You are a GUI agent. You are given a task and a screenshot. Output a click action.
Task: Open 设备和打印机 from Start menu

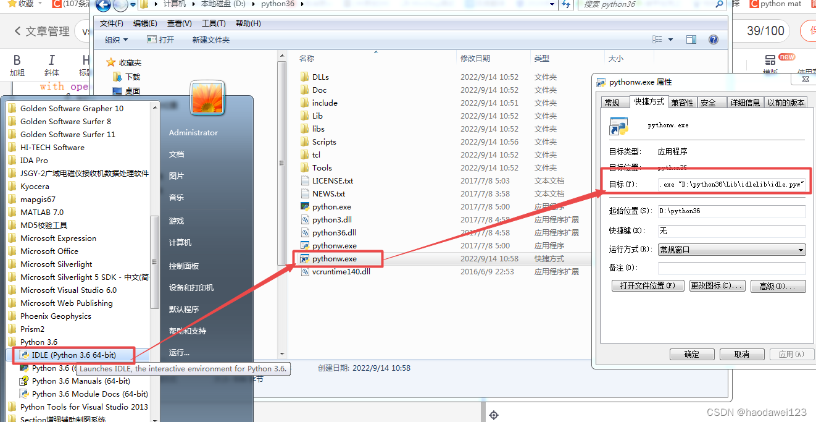click(191, 287)
